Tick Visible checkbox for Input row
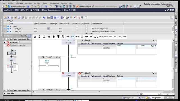180x101 pixels. 77,26
